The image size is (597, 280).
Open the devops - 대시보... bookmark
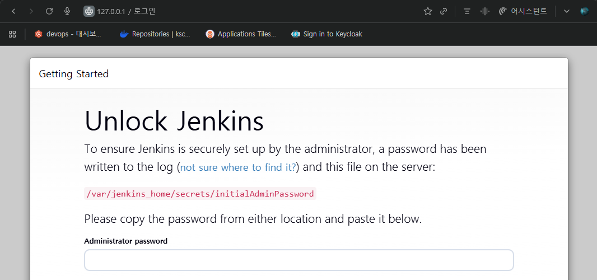68,34
